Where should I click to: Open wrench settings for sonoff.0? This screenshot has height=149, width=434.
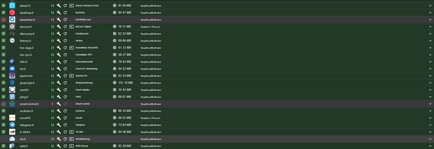(59, 118)
